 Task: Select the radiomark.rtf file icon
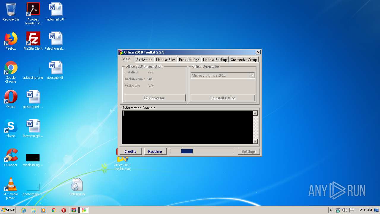tap(55, 12)
